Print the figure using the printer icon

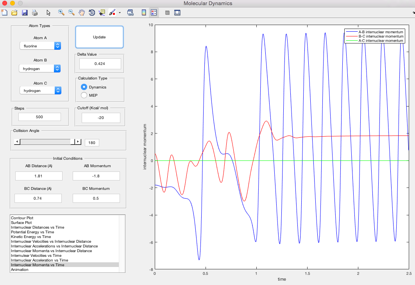[x=35, y=13]
